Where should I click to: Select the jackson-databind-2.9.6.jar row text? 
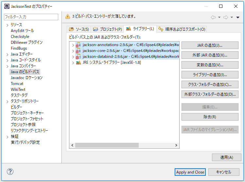click(x=131, y=57)
